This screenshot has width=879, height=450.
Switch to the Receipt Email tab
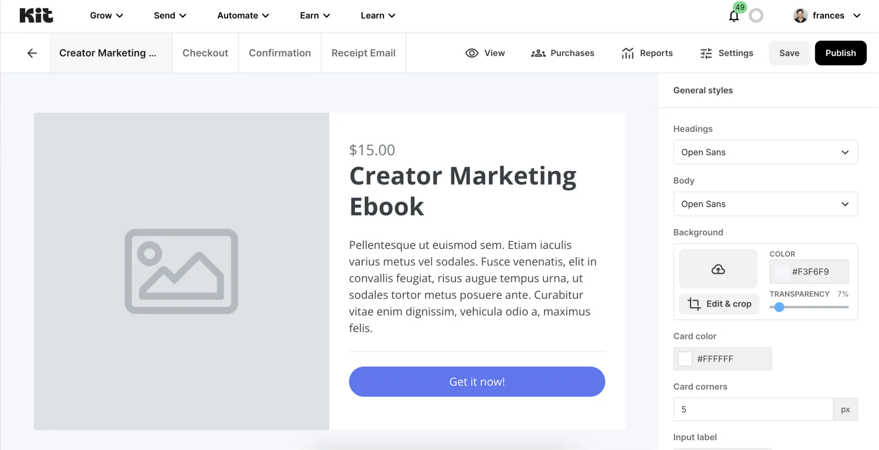(x=363, y=53)
